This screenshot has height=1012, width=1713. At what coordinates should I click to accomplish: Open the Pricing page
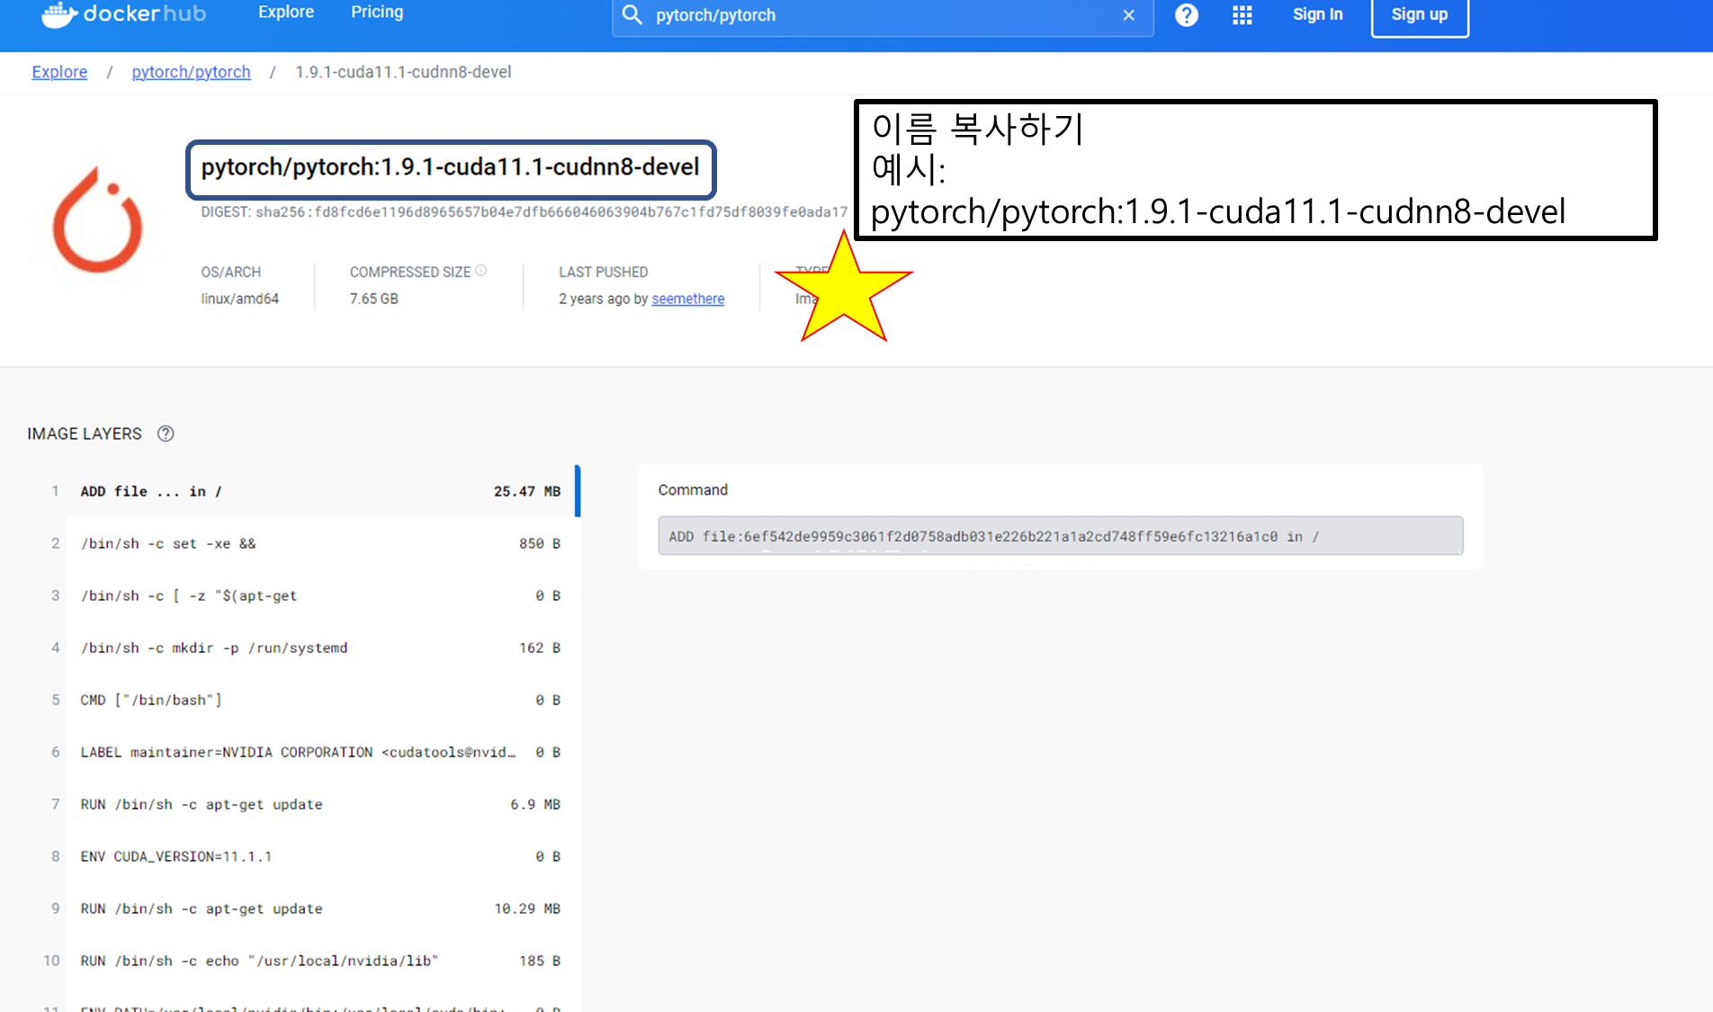point(377,13)
